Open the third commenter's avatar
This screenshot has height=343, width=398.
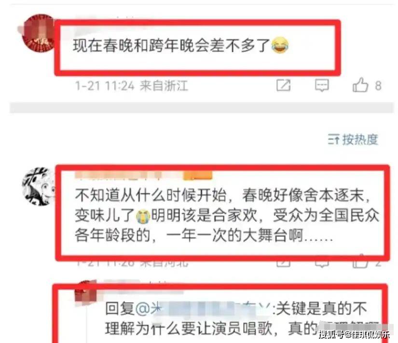pos(86,291)
